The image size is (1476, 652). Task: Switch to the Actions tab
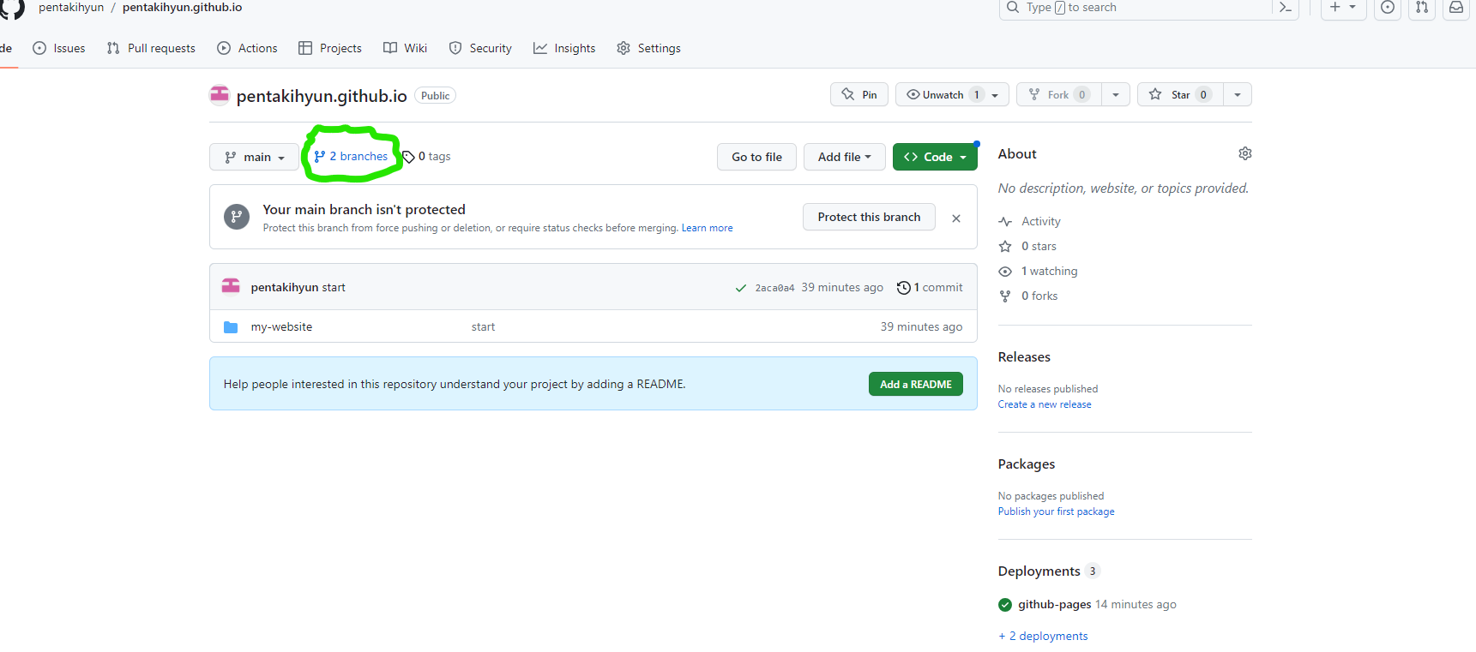point(247,49)
